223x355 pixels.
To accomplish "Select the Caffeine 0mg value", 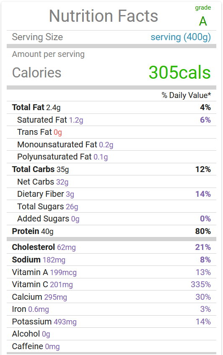I will [52, 346].
